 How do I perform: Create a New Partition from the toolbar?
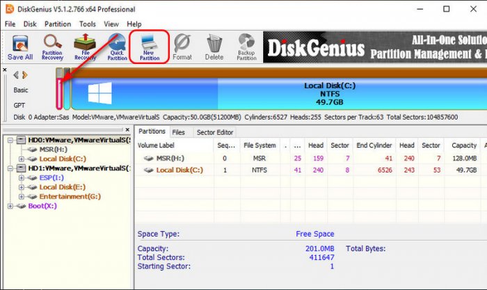point(150,47)
